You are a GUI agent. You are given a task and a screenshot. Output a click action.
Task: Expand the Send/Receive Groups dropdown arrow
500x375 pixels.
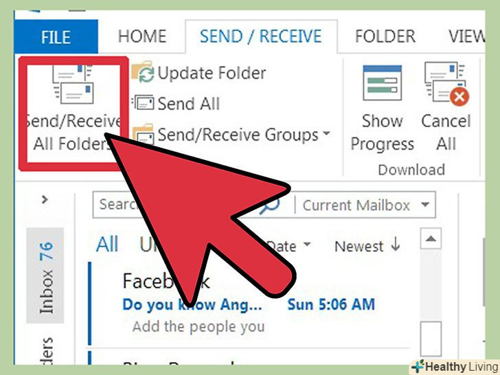click(326, 133)
